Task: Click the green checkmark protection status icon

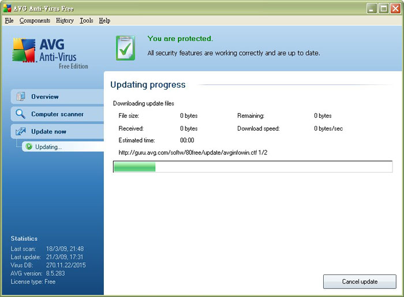Action: [125, 48]
